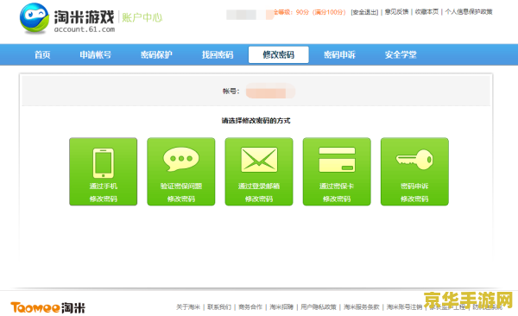Choose 通过密保卡 修改密码 option
The width and height of the screenshot is (518, 316).
pyautogui.click(x=337, y=172)
